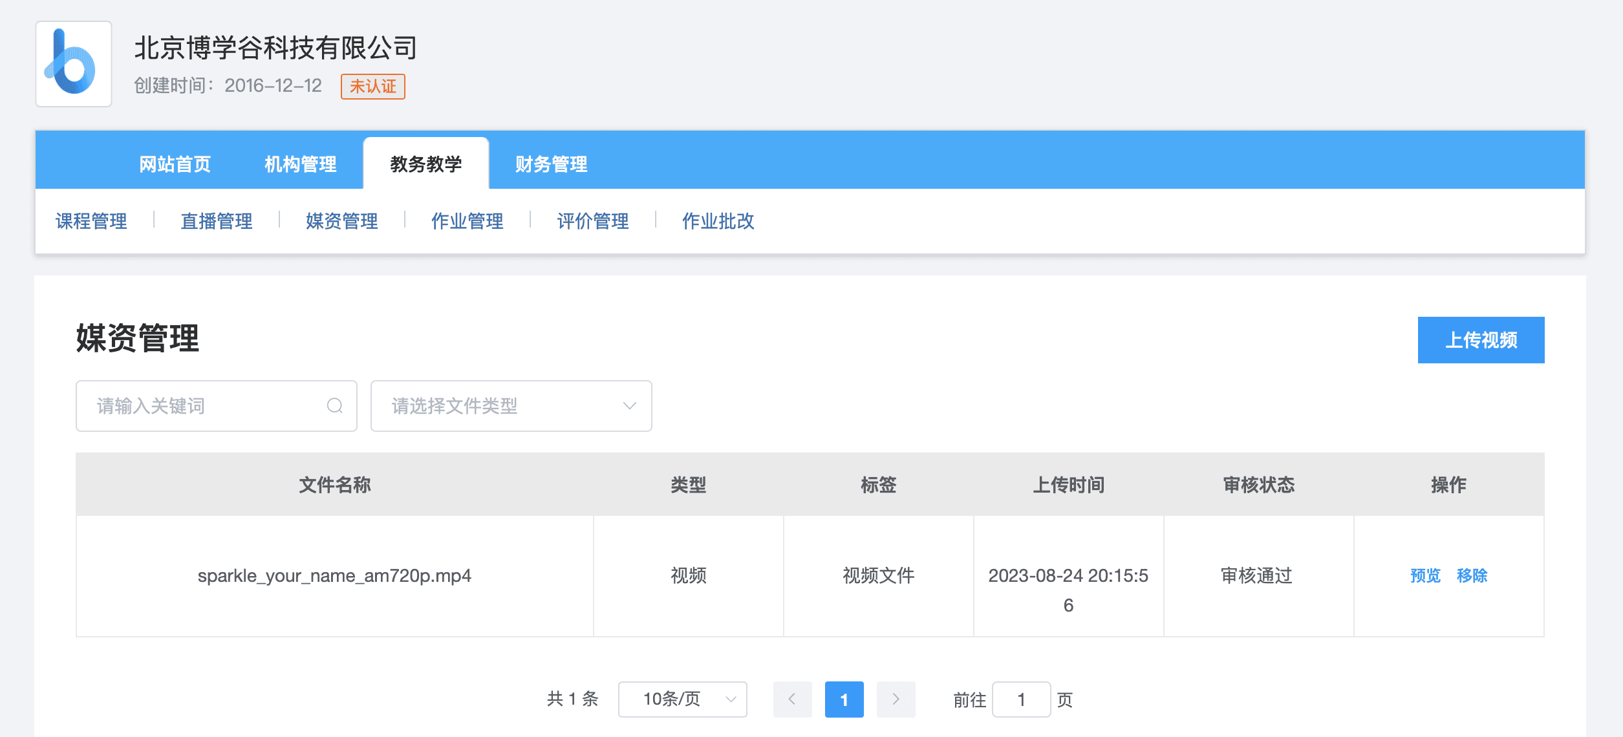The height and width of the screenshot is (737, 1623).
Task: Select the 财务管理 tab
Action: 551,164
